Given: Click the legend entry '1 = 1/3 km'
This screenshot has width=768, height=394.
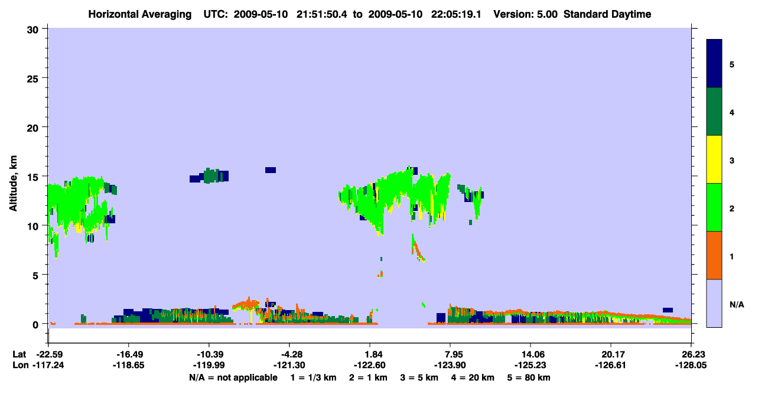Looking at the screenshot, I should coord(314,377).
